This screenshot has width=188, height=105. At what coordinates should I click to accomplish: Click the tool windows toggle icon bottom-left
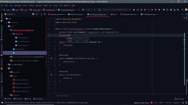[2, 103]
